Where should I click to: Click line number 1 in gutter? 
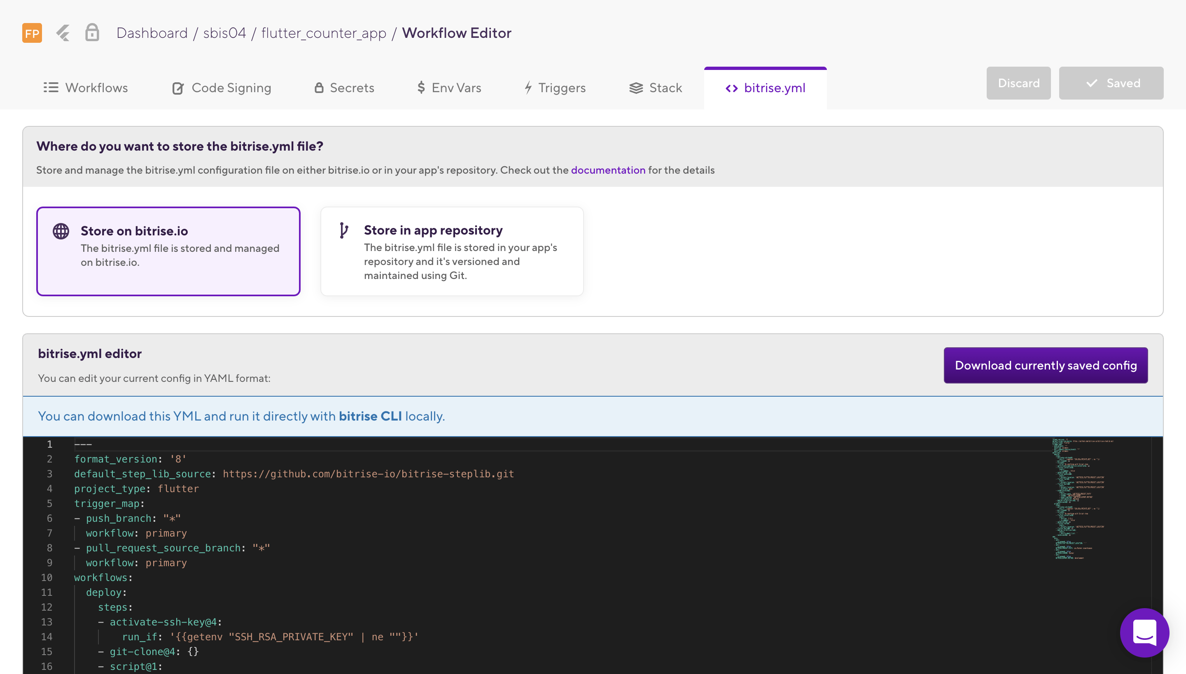49,444
